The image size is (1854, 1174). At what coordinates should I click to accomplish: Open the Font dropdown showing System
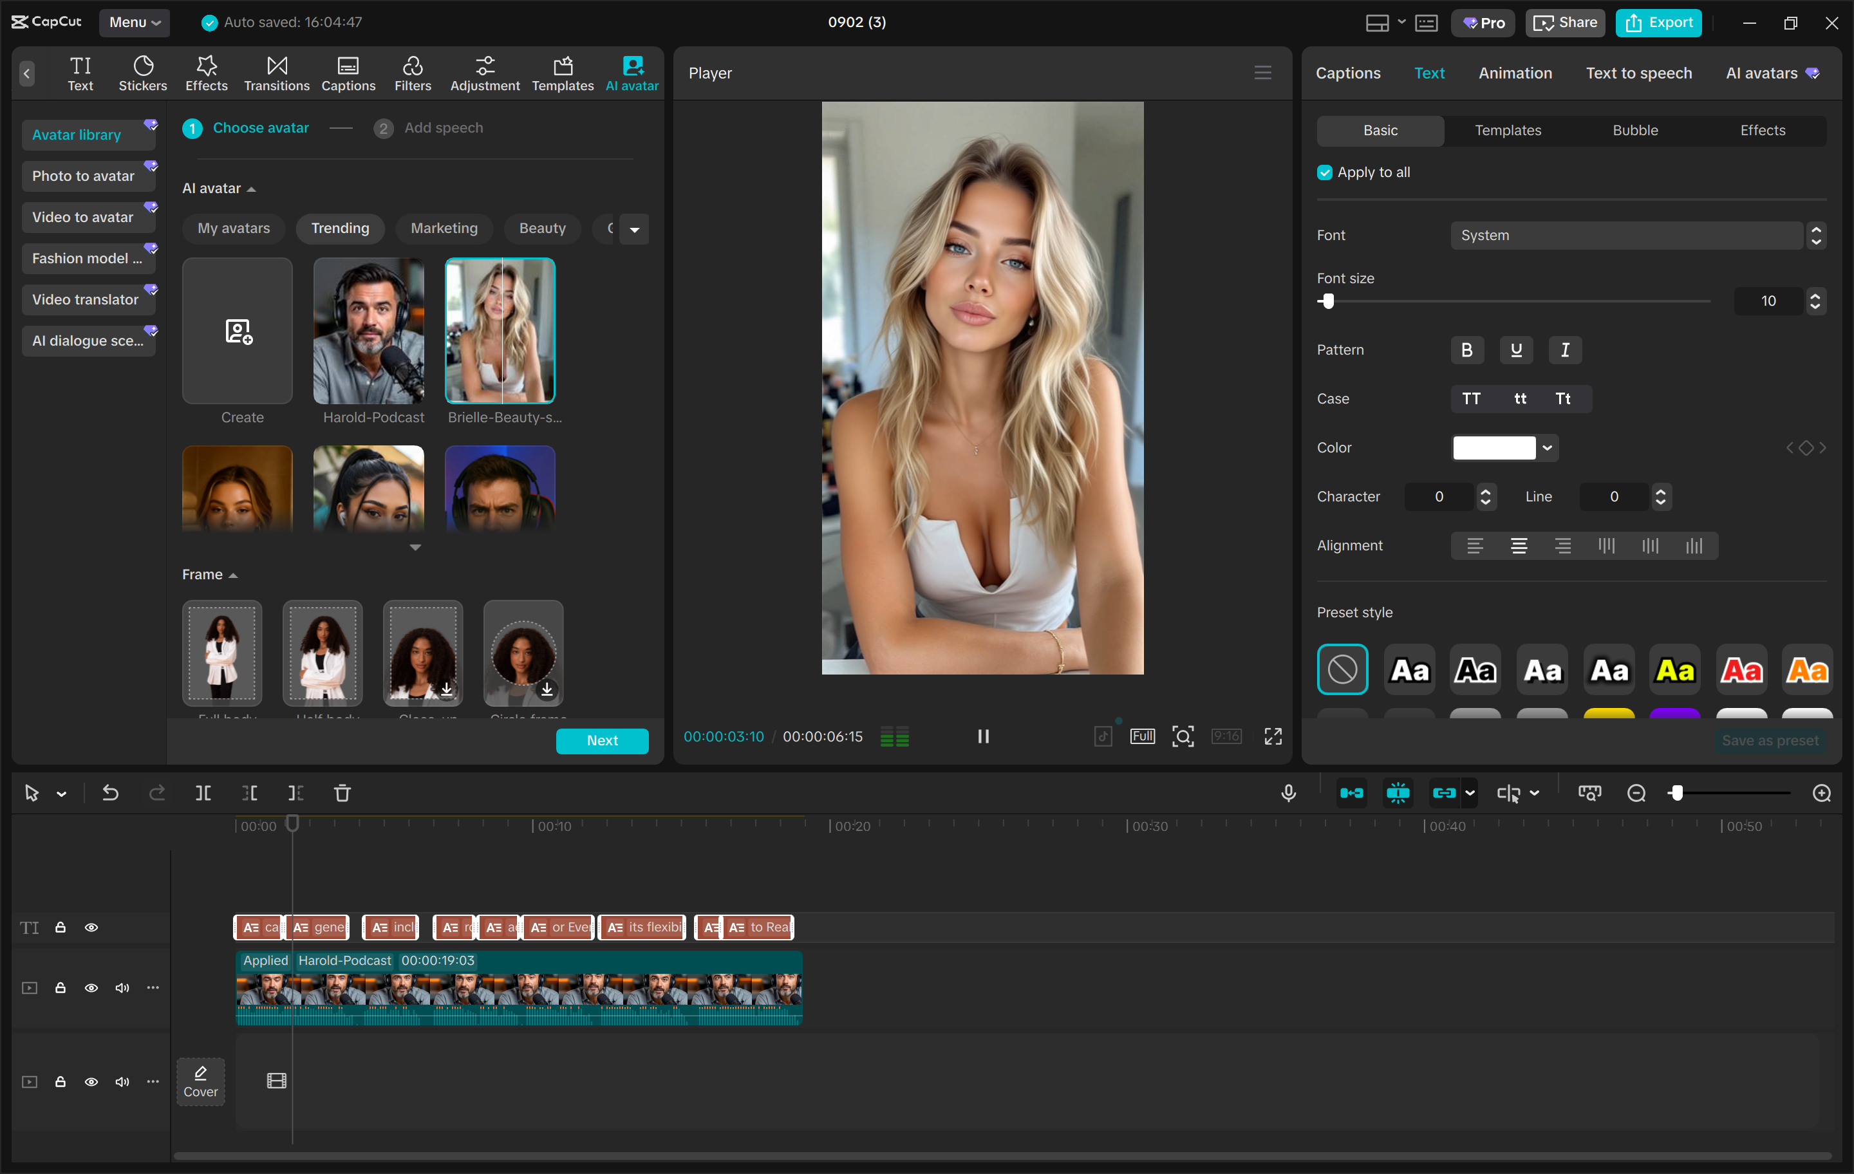pos(1627,235)
